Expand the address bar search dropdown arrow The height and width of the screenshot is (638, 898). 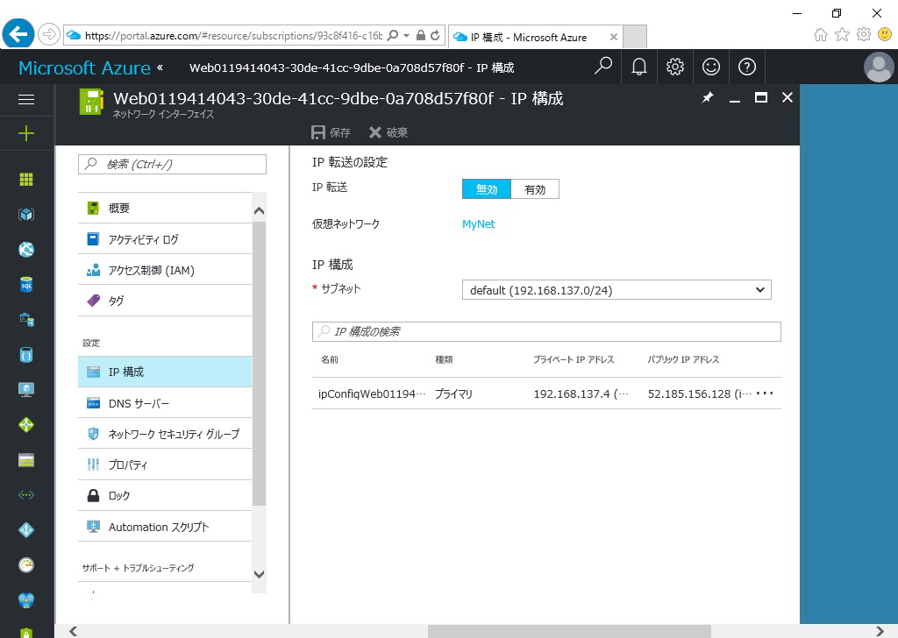[x=407, y=35]
